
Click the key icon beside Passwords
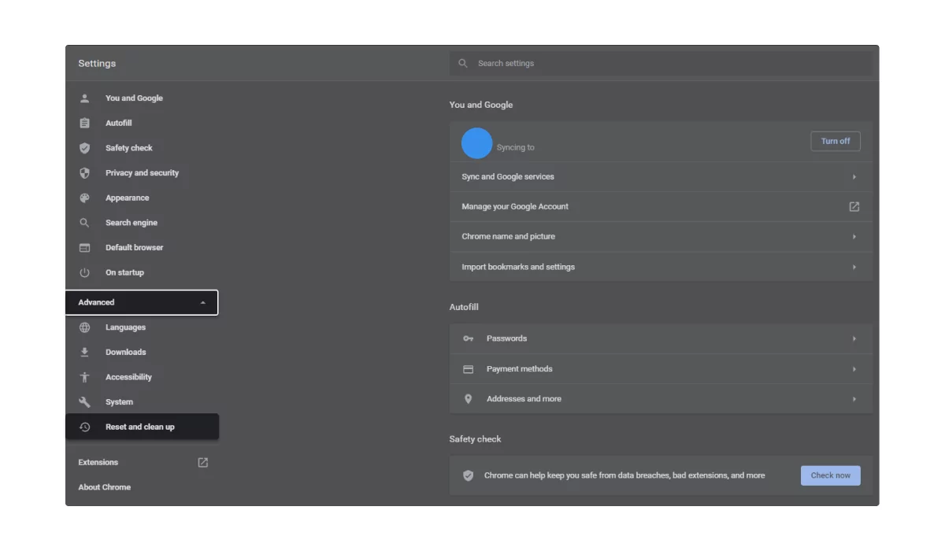[468, 338]
